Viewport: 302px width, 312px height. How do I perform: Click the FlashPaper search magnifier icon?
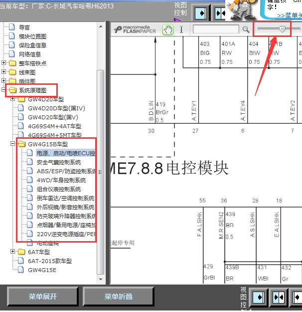tap(246, 29)
